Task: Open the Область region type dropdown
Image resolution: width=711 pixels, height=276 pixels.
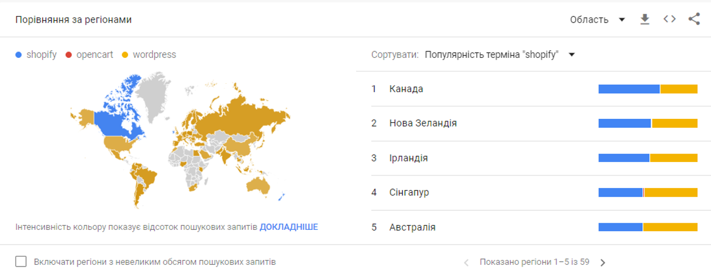Action: (597, 20)
